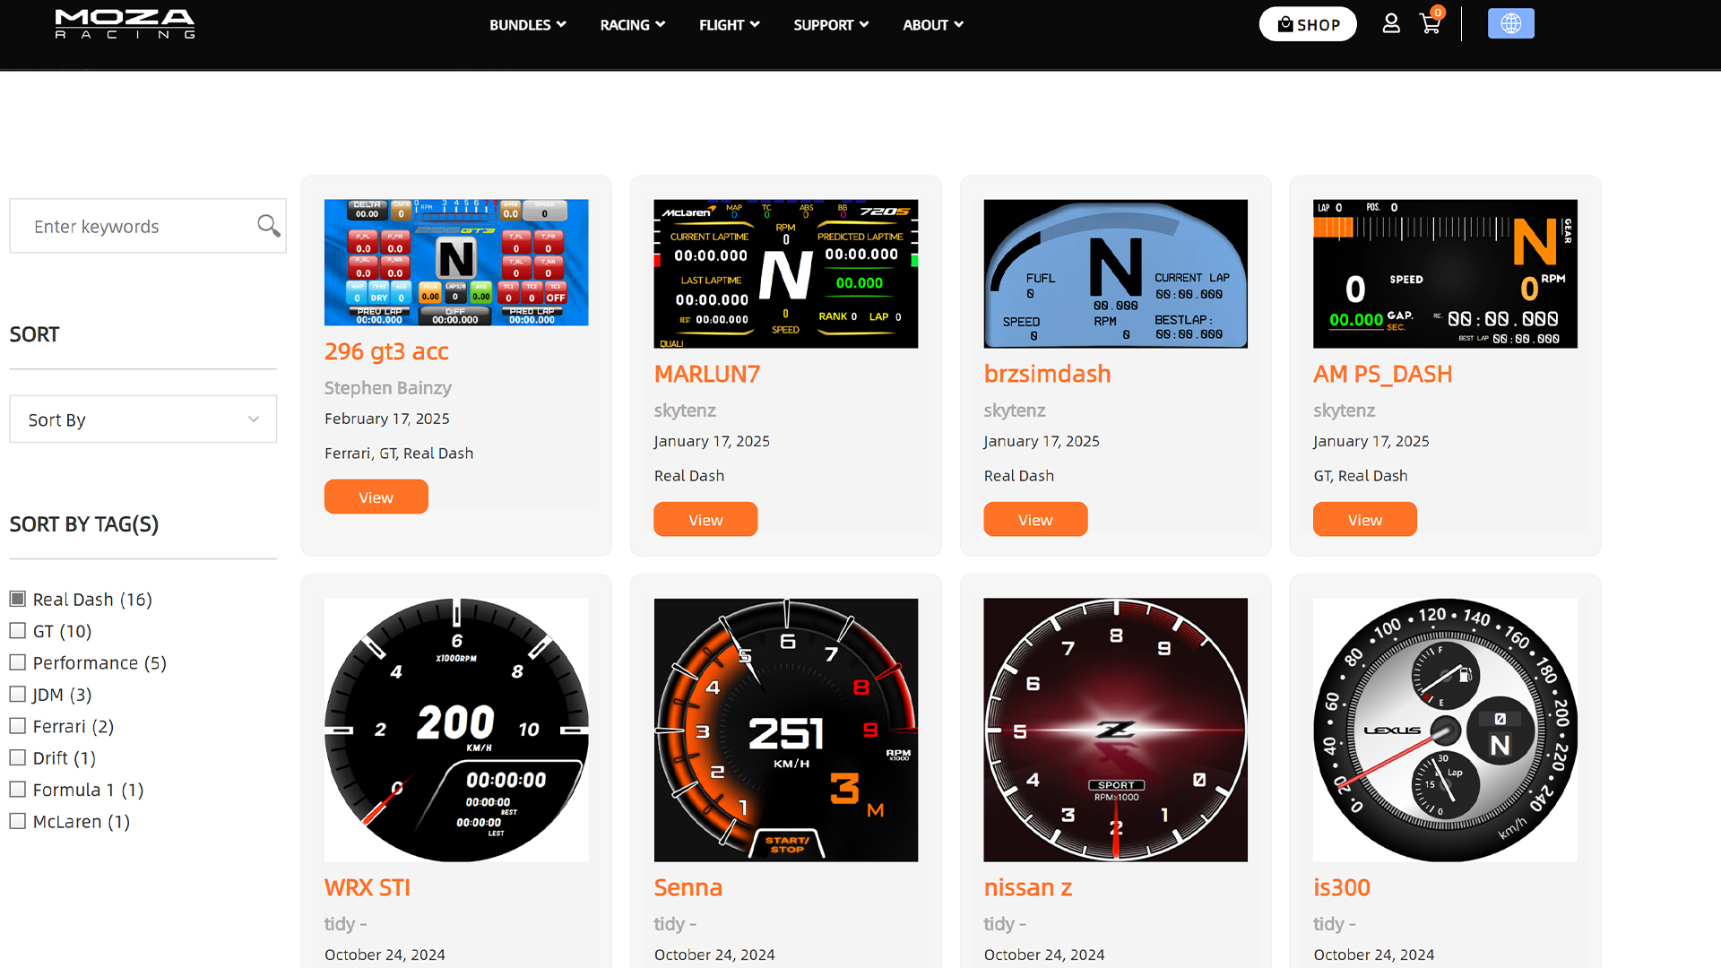Click the cart badge showing zero items
The width and height of the screenshot is (1721, 968).
click(x=1438, y=13)
